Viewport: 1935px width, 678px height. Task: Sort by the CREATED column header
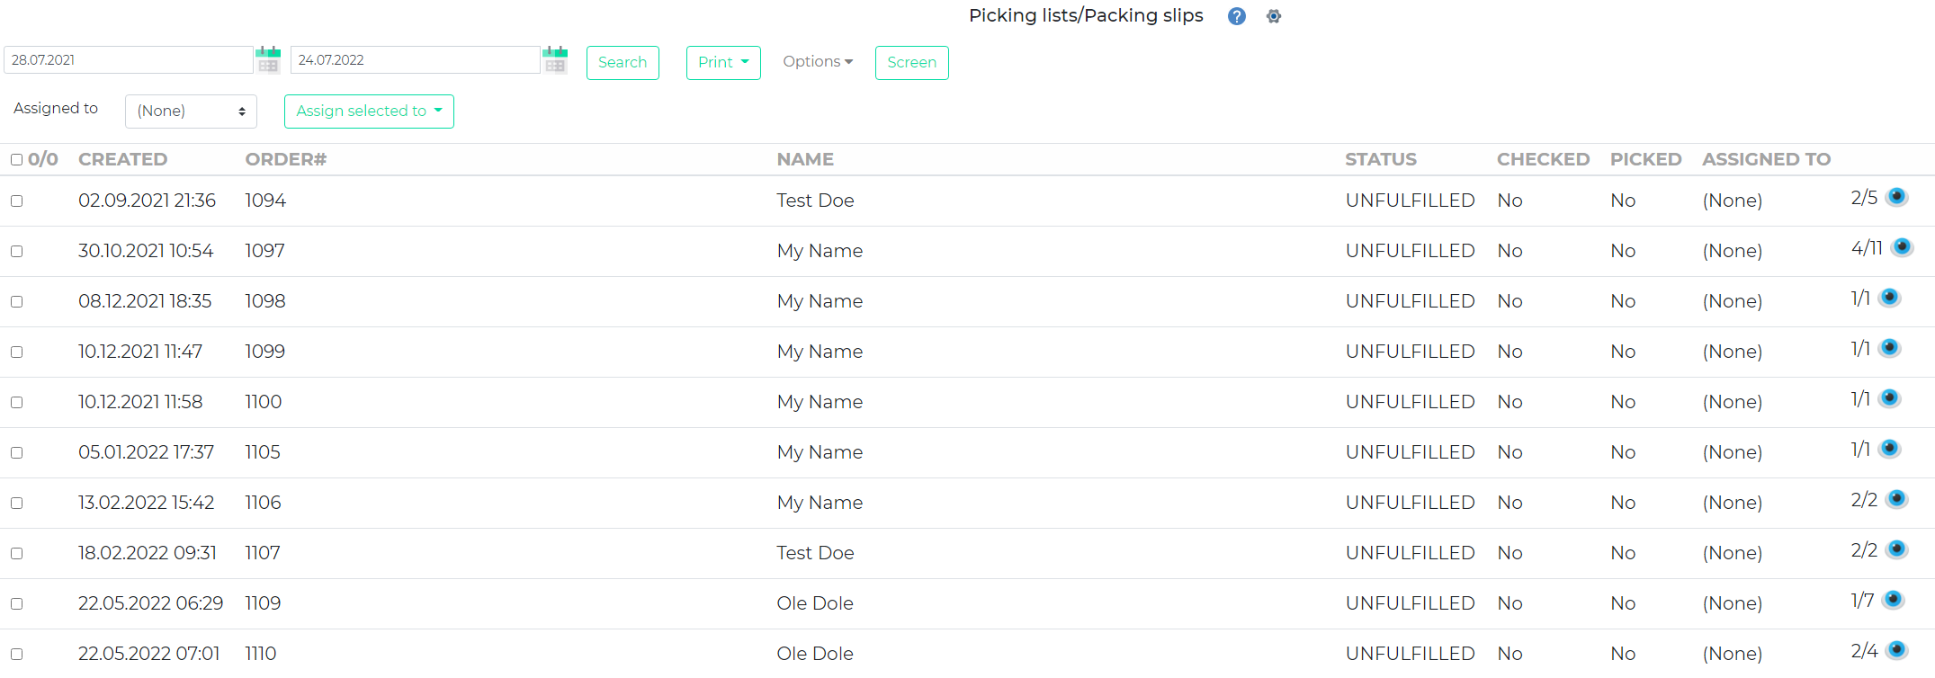[123, 159]
